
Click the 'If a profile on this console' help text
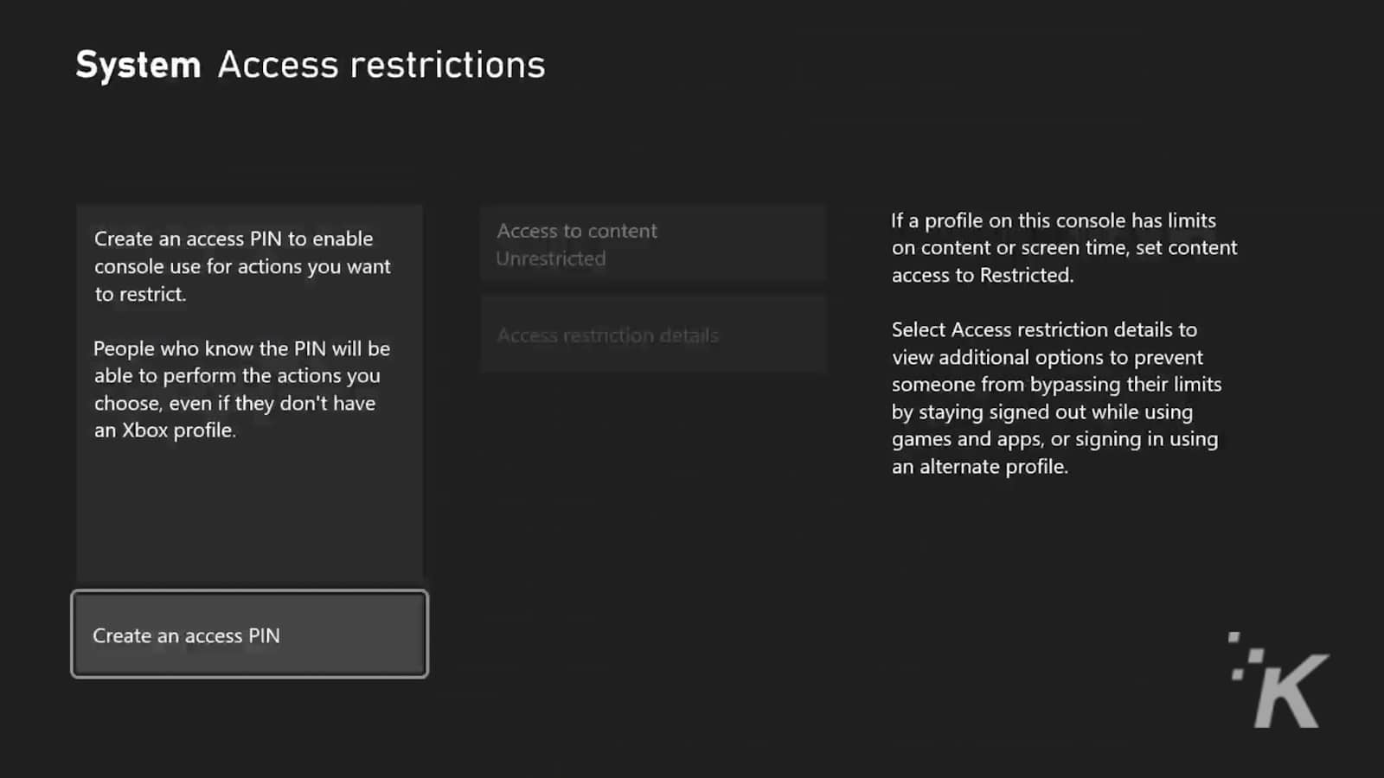(1064, 247)
